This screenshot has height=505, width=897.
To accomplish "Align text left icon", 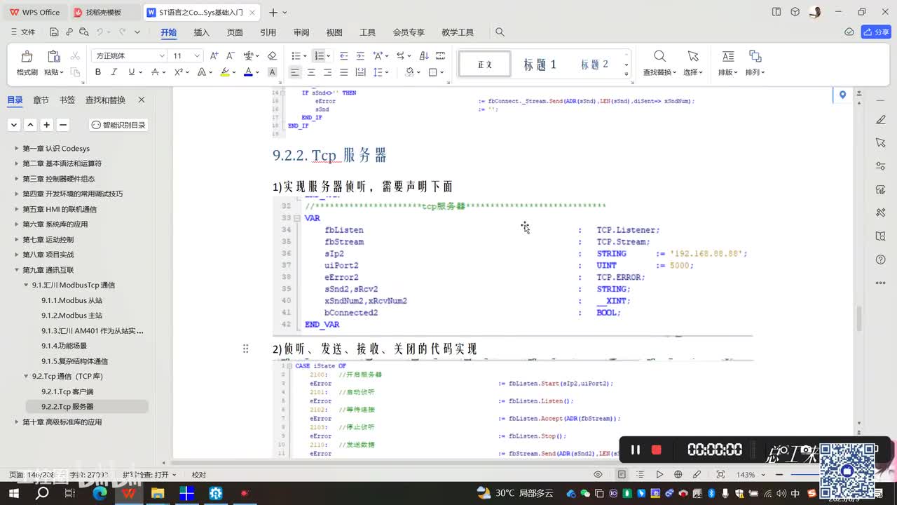I will (x=295, y=72).
